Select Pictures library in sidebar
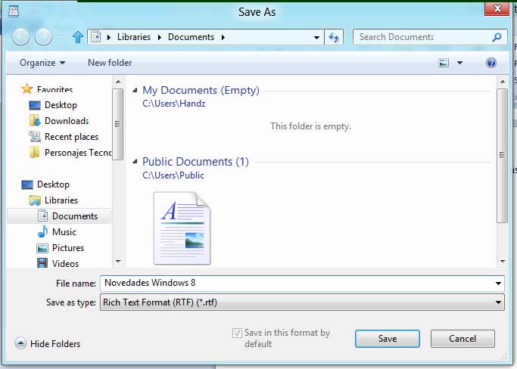Image resolution: width=517 pixels, height=369 pixels. [67, 248]
